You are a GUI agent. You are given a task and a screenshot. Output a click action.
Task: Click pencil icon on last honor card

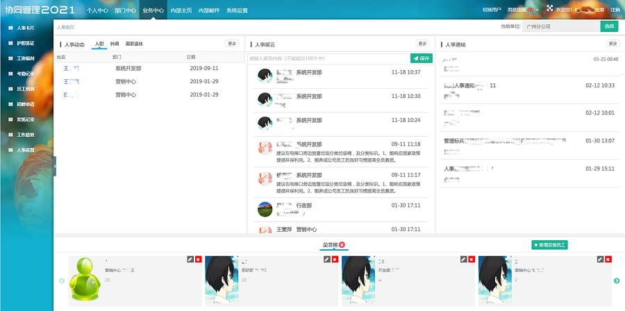click(x=599, y=259)
